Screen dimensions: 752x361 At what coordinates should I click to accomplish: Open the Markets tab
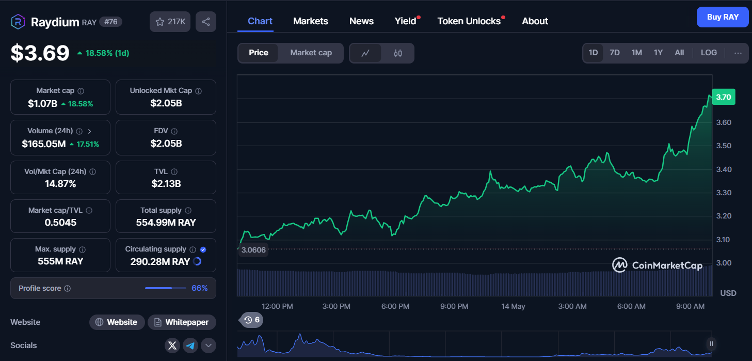coord(310,21)
